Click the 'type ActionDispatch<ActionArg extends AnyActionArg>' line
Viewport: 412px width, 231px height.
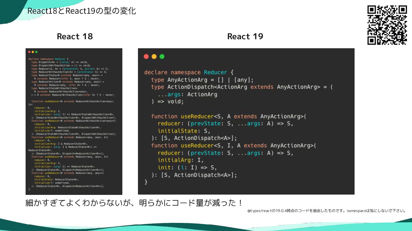(x=242, y=87)
